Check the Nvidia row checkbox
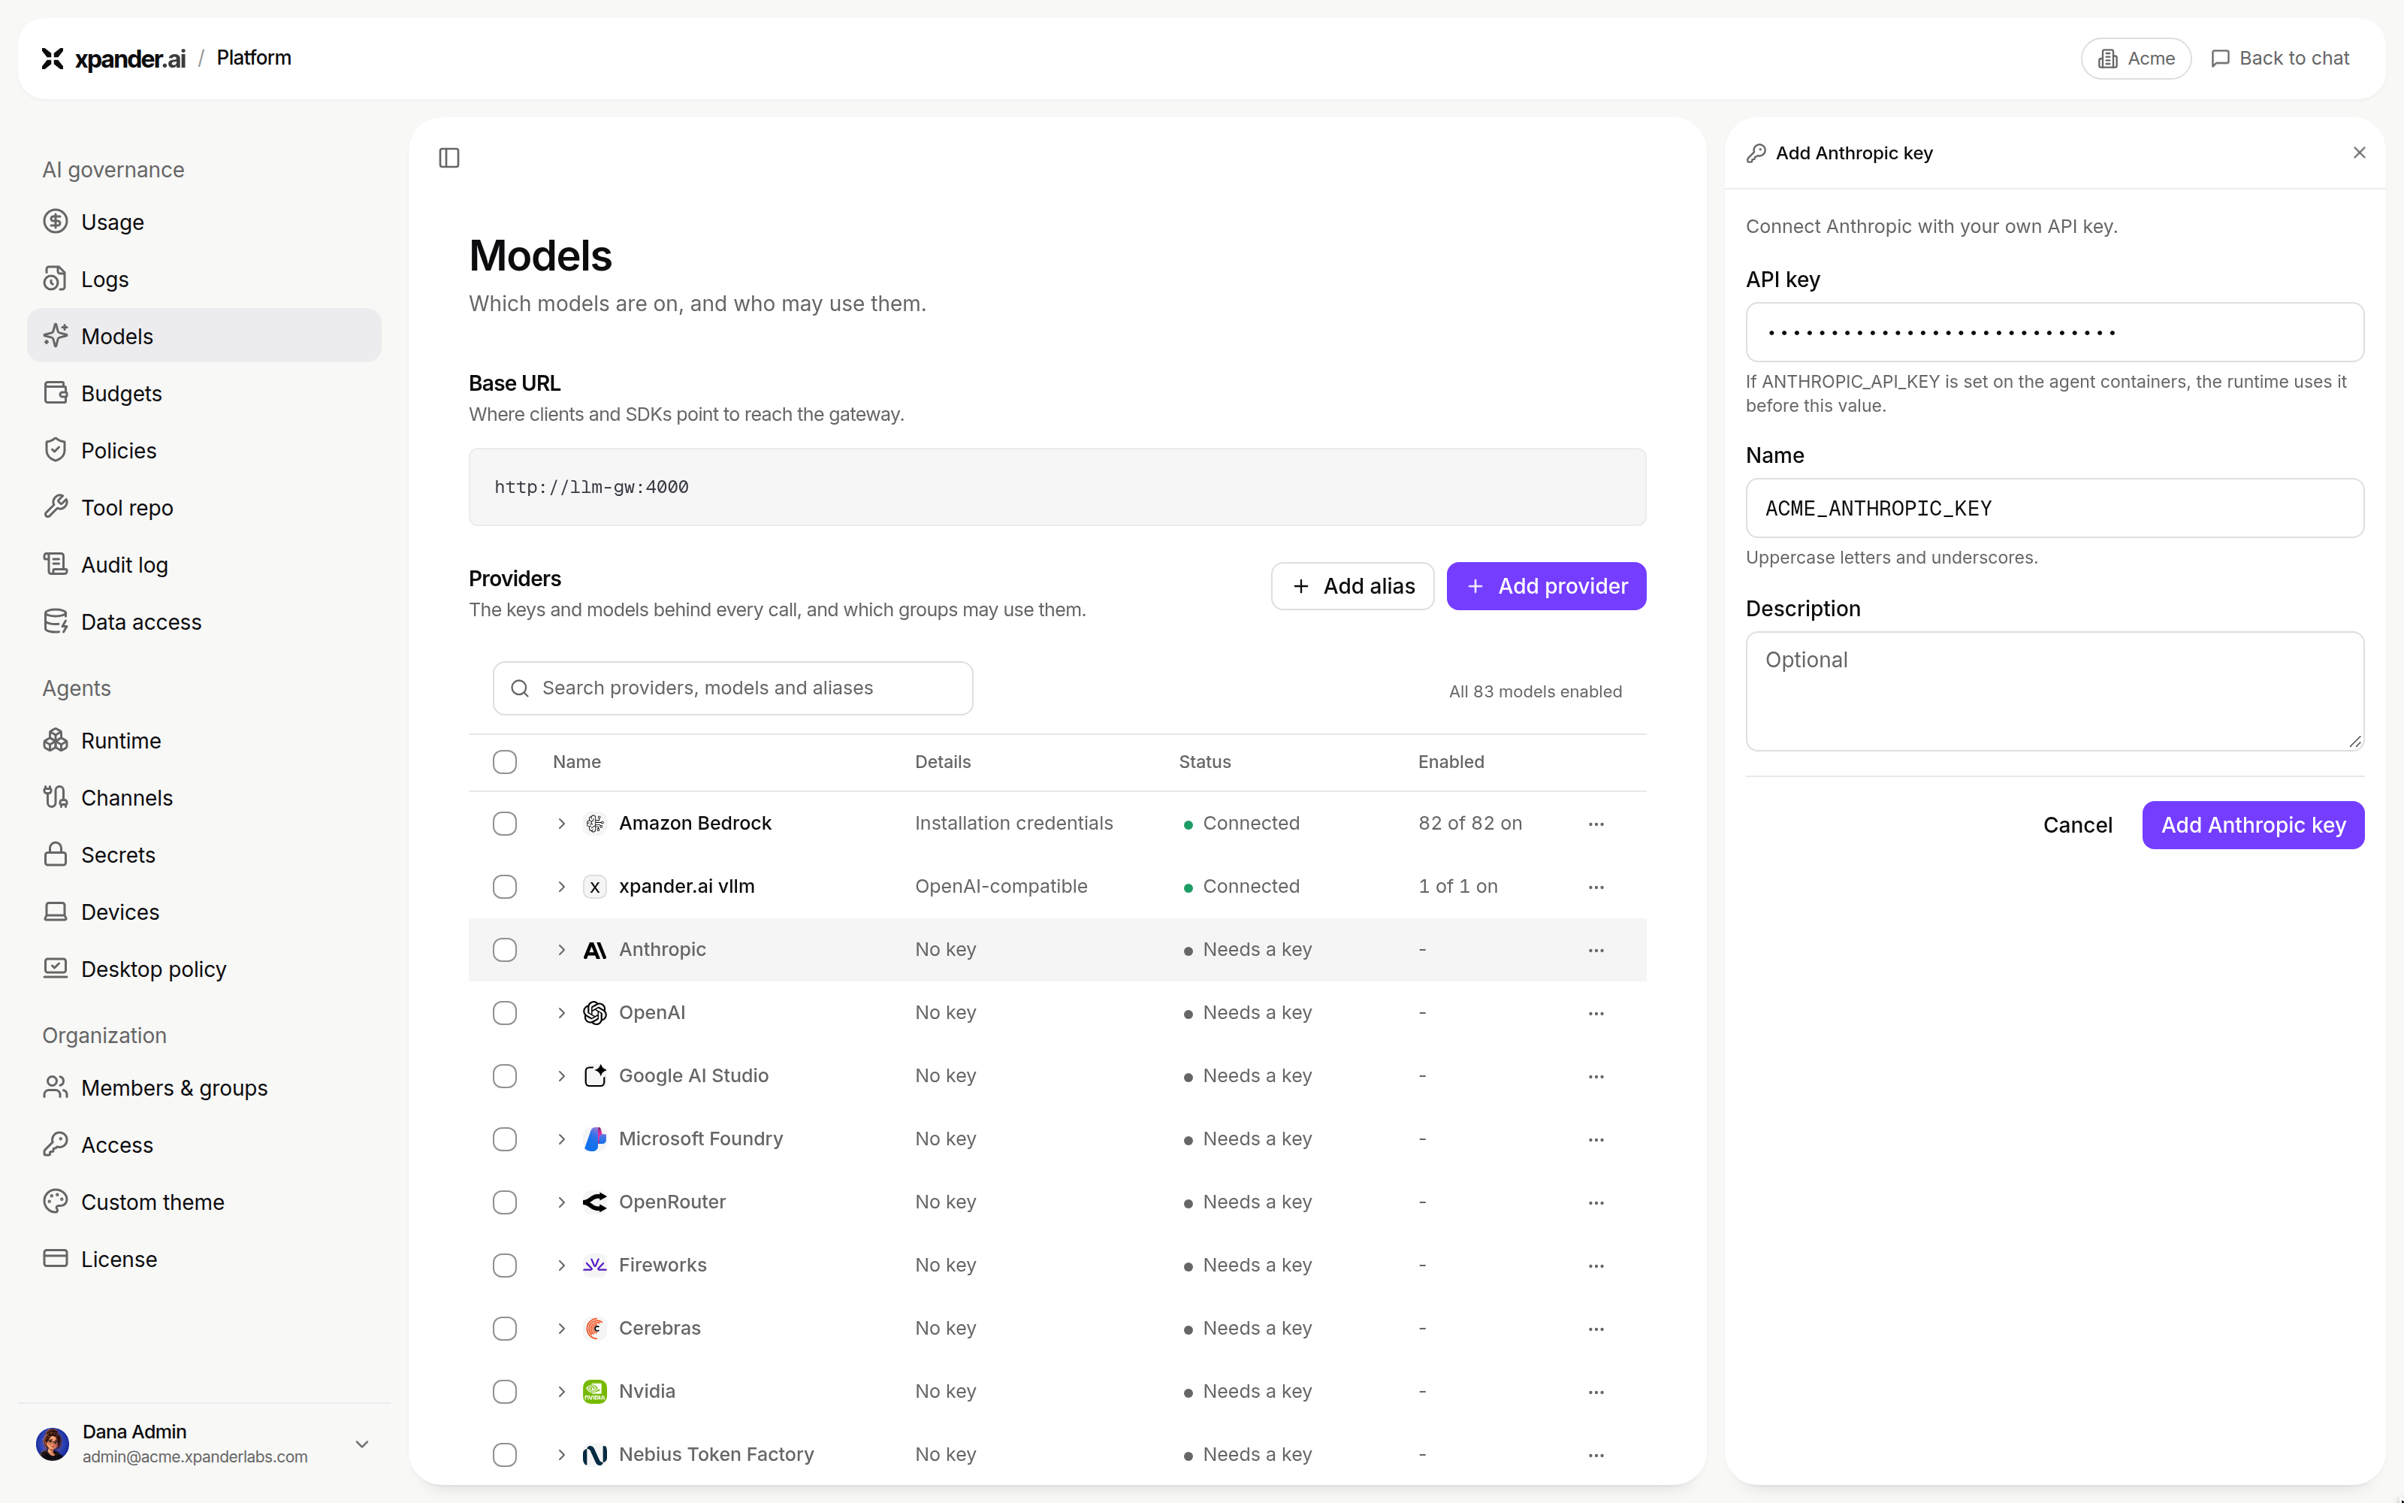 coord(505,1392)
